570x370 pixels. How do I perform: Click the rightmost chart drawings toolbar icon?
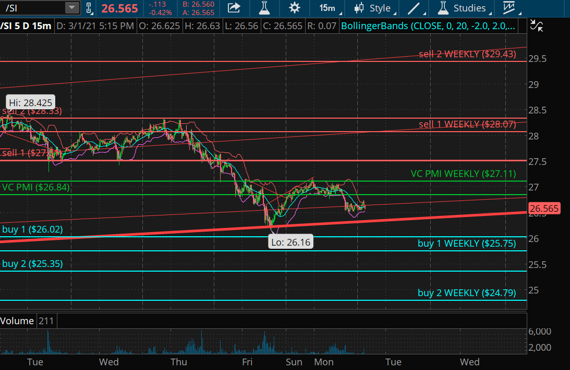point(508,8)
